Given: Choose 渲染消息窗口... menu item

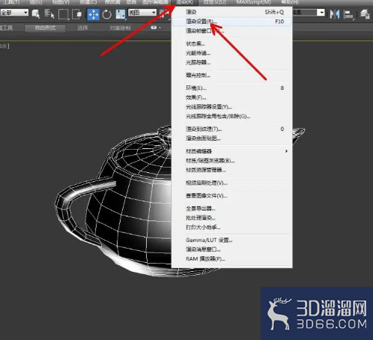Looking at the screenshot, I should [232, 249].
